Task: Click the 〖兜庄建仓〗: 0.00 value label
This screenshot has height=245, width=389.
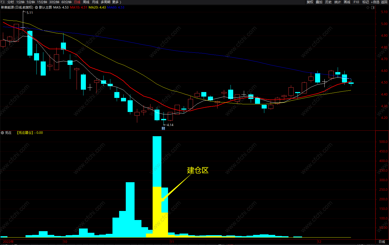Action: [x=30, y=133]
